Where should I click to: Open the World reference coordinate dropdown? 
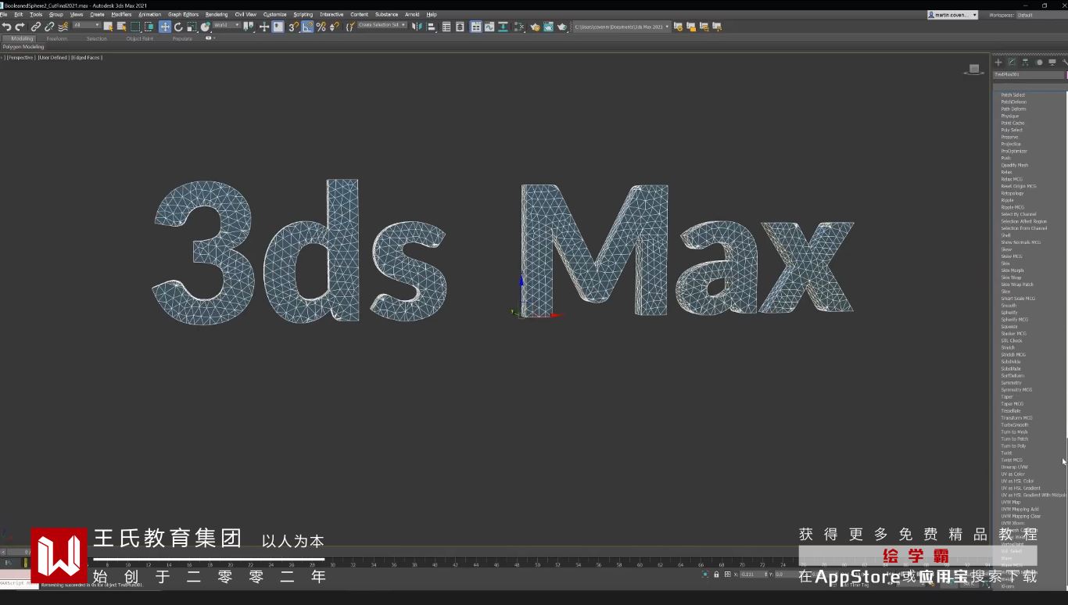(227, 25)
